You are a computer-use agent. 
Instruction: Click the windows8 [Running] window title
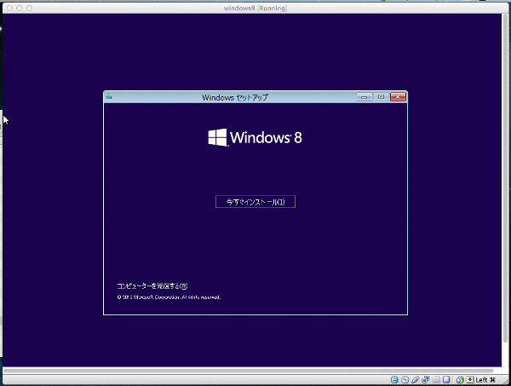255,9
